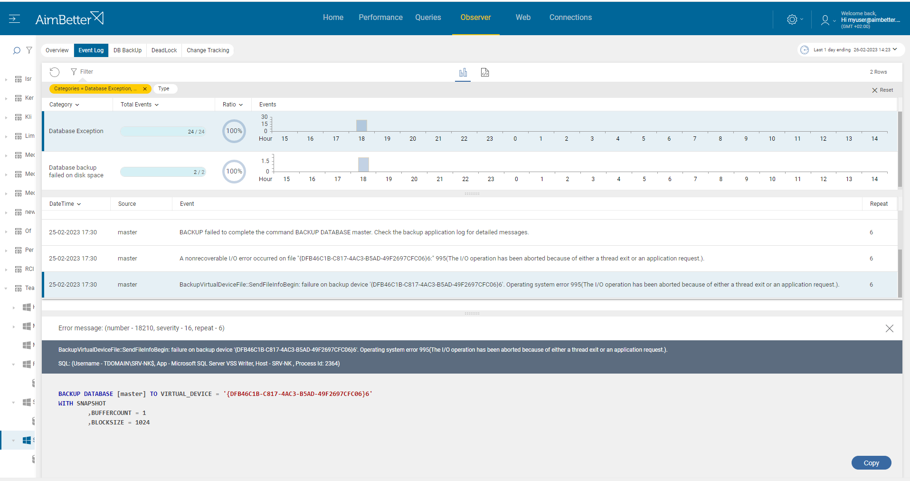Open the time range selector dropdown

850,49
